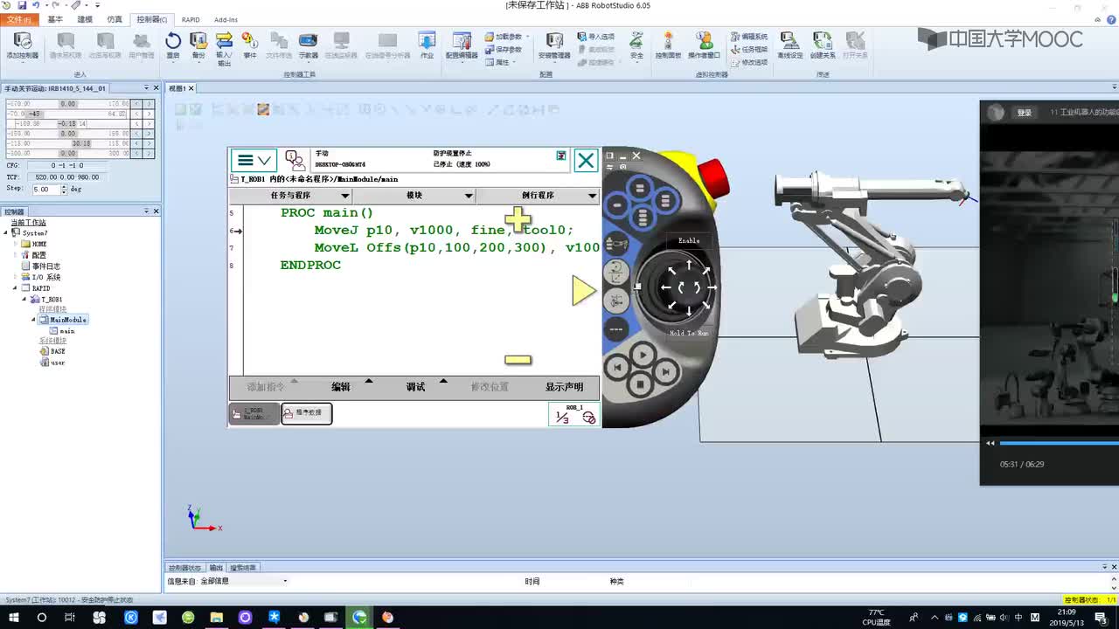The image size is (1119, 629).
Task: Collapse the T_ROB1 task node
Action: point(25,299)
